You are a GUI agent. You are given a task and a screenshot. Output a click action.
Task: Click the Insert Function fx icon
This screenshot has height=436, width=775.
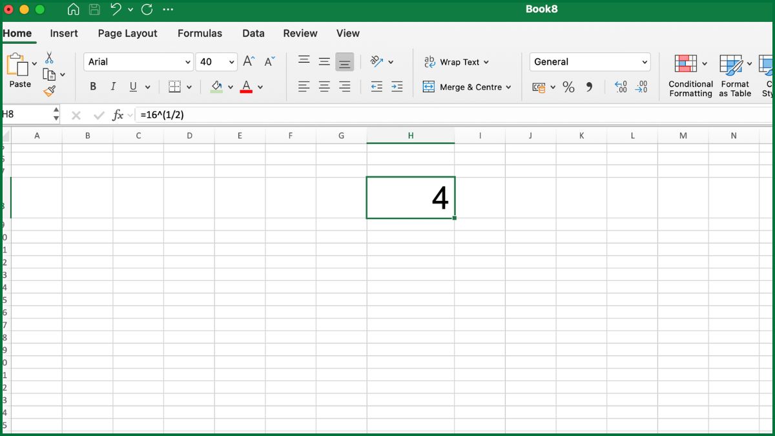tap(118, 115)
